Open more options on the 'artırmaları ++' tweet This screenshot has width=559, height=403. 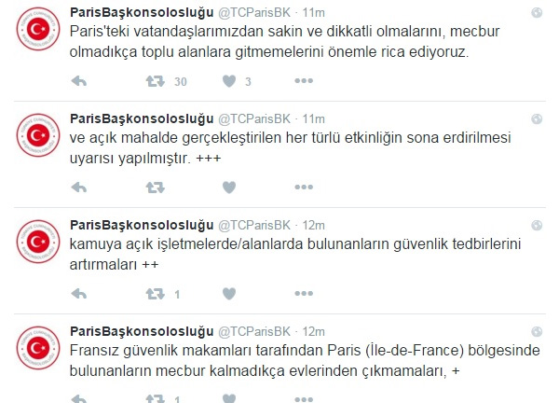click(304, 294)
